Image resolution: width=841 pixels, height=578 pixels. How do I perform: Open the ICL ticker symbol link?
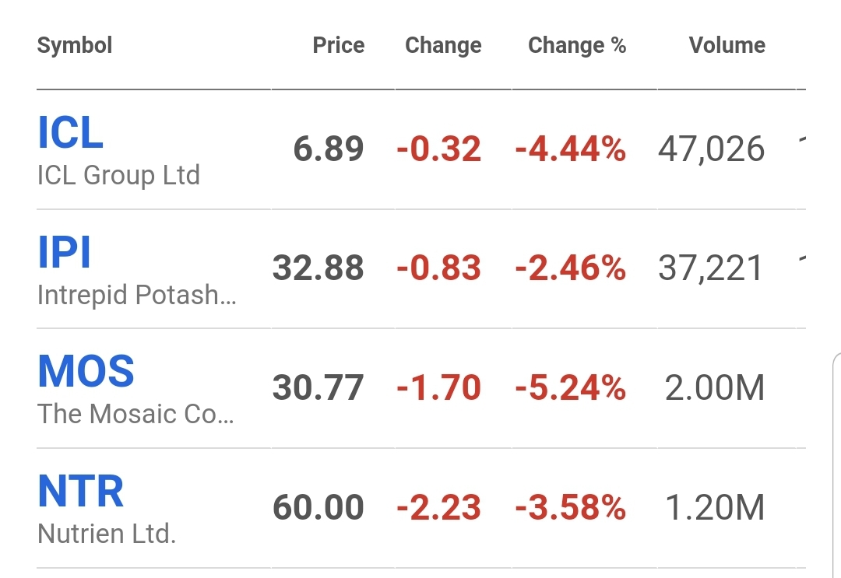71,132
